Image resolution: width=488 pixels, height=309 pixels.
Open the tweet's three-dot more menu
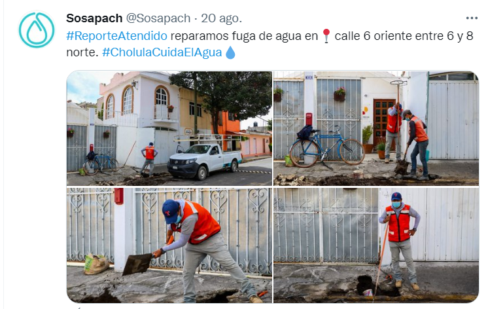[x=472, y=18]
